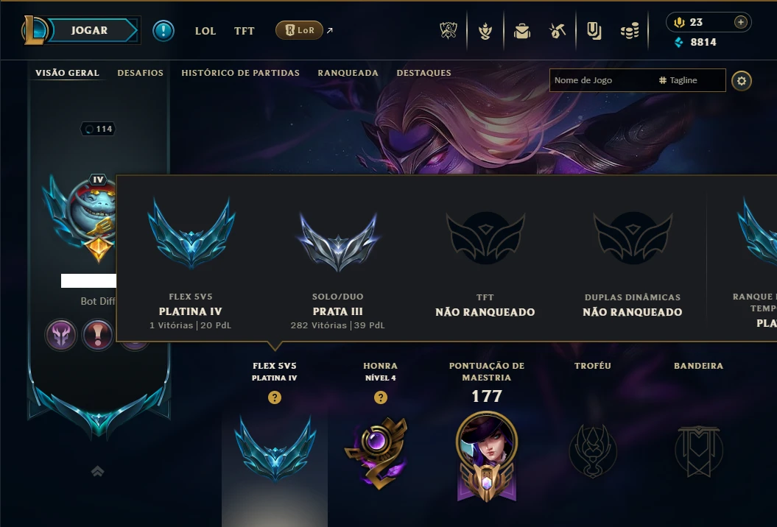Open the Your Shop cards icon

594,31
